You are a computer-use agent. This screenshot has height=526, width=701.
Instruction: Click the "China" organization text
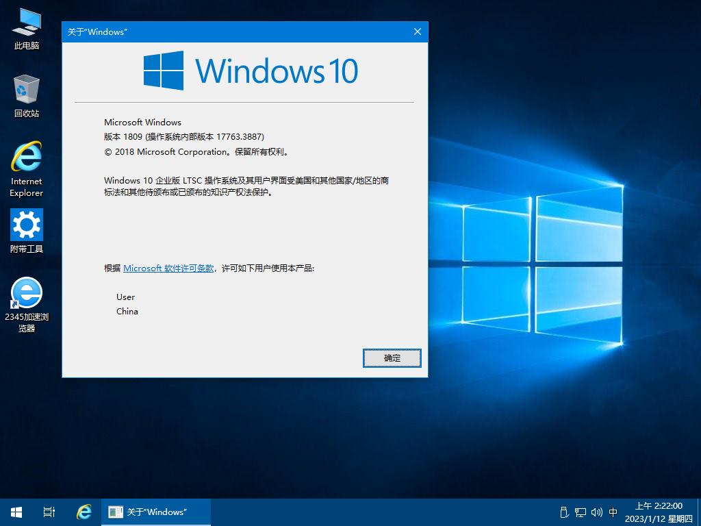click(127, 312)
